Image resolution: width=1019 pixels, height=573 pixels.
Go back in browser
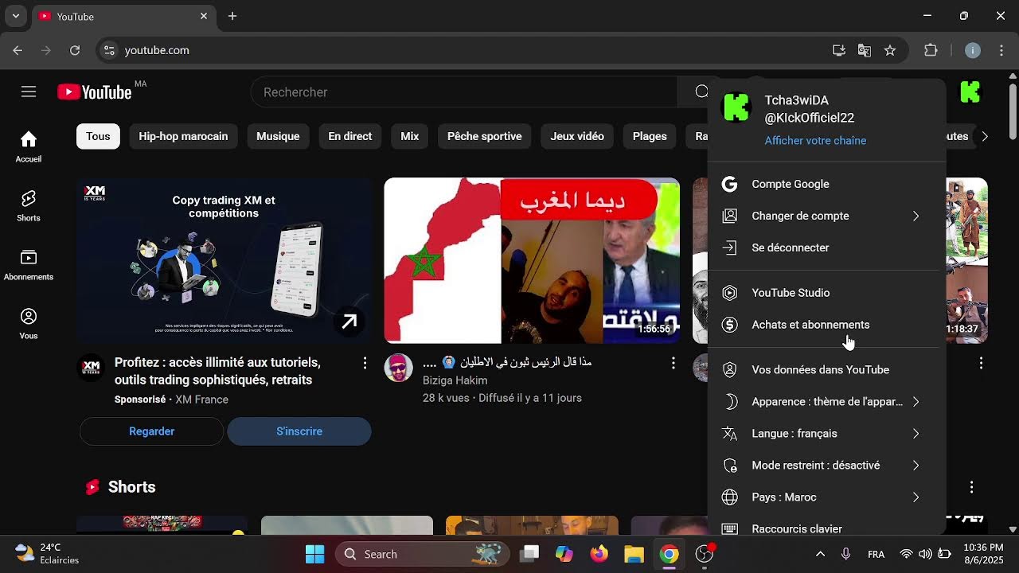pyautogui.click(x=18, y=50)
